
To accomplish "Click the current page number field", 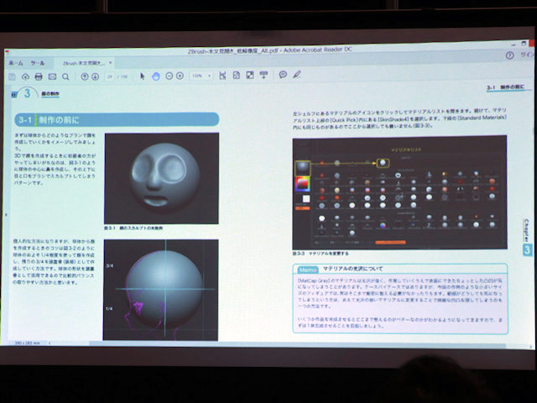I will 110,76.
